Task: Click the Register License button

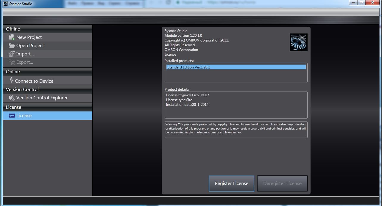Action: pos(231,183)
